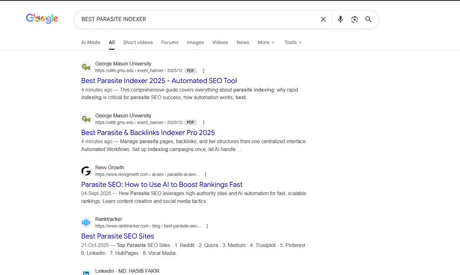Open the News tab
This screenshot has height=275, width=460.
pos(243,43)
